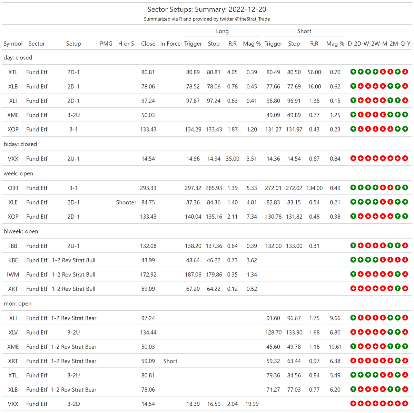This screenshot has height=413, width=414.
Task: Click the "biweek: open" section label
Action: pos(21,231)
